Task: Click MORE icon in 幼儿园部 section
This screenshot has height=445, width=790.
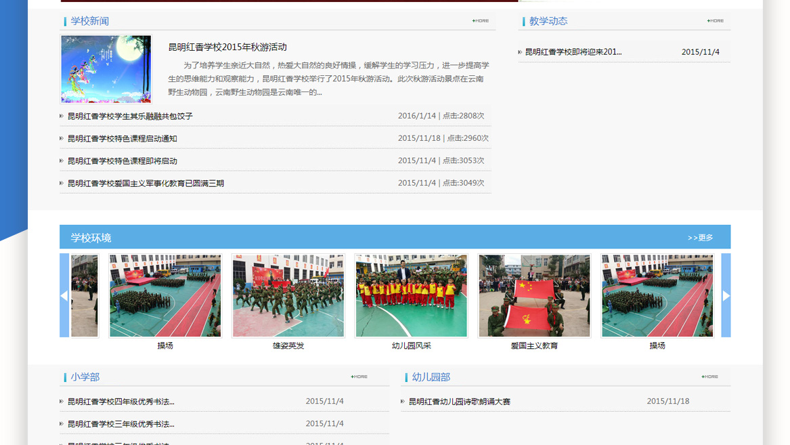Action: [x=710, y=377]
